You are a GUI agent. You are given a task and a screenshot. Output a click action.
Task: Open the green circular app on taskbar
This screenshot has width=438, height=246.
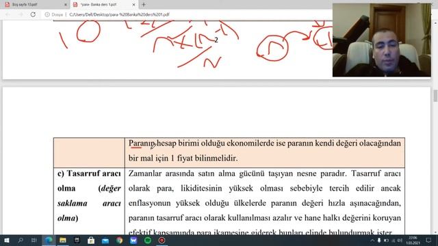click(148, 240)
